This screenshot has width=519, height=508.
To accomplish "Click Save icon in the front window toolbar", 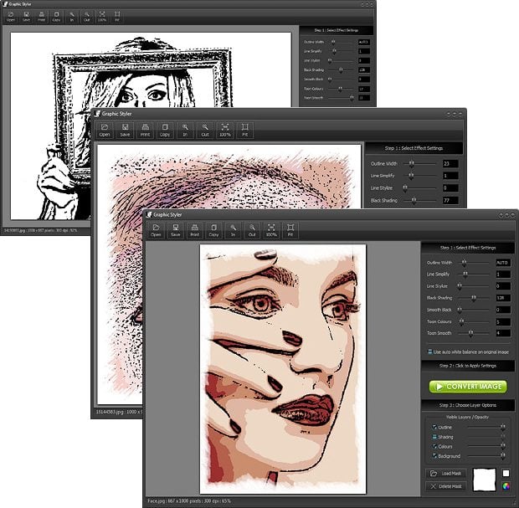I will (174, 229).
